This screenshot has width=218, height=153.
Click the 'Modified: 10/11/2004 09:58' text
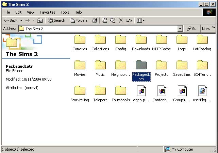point(29,79)
